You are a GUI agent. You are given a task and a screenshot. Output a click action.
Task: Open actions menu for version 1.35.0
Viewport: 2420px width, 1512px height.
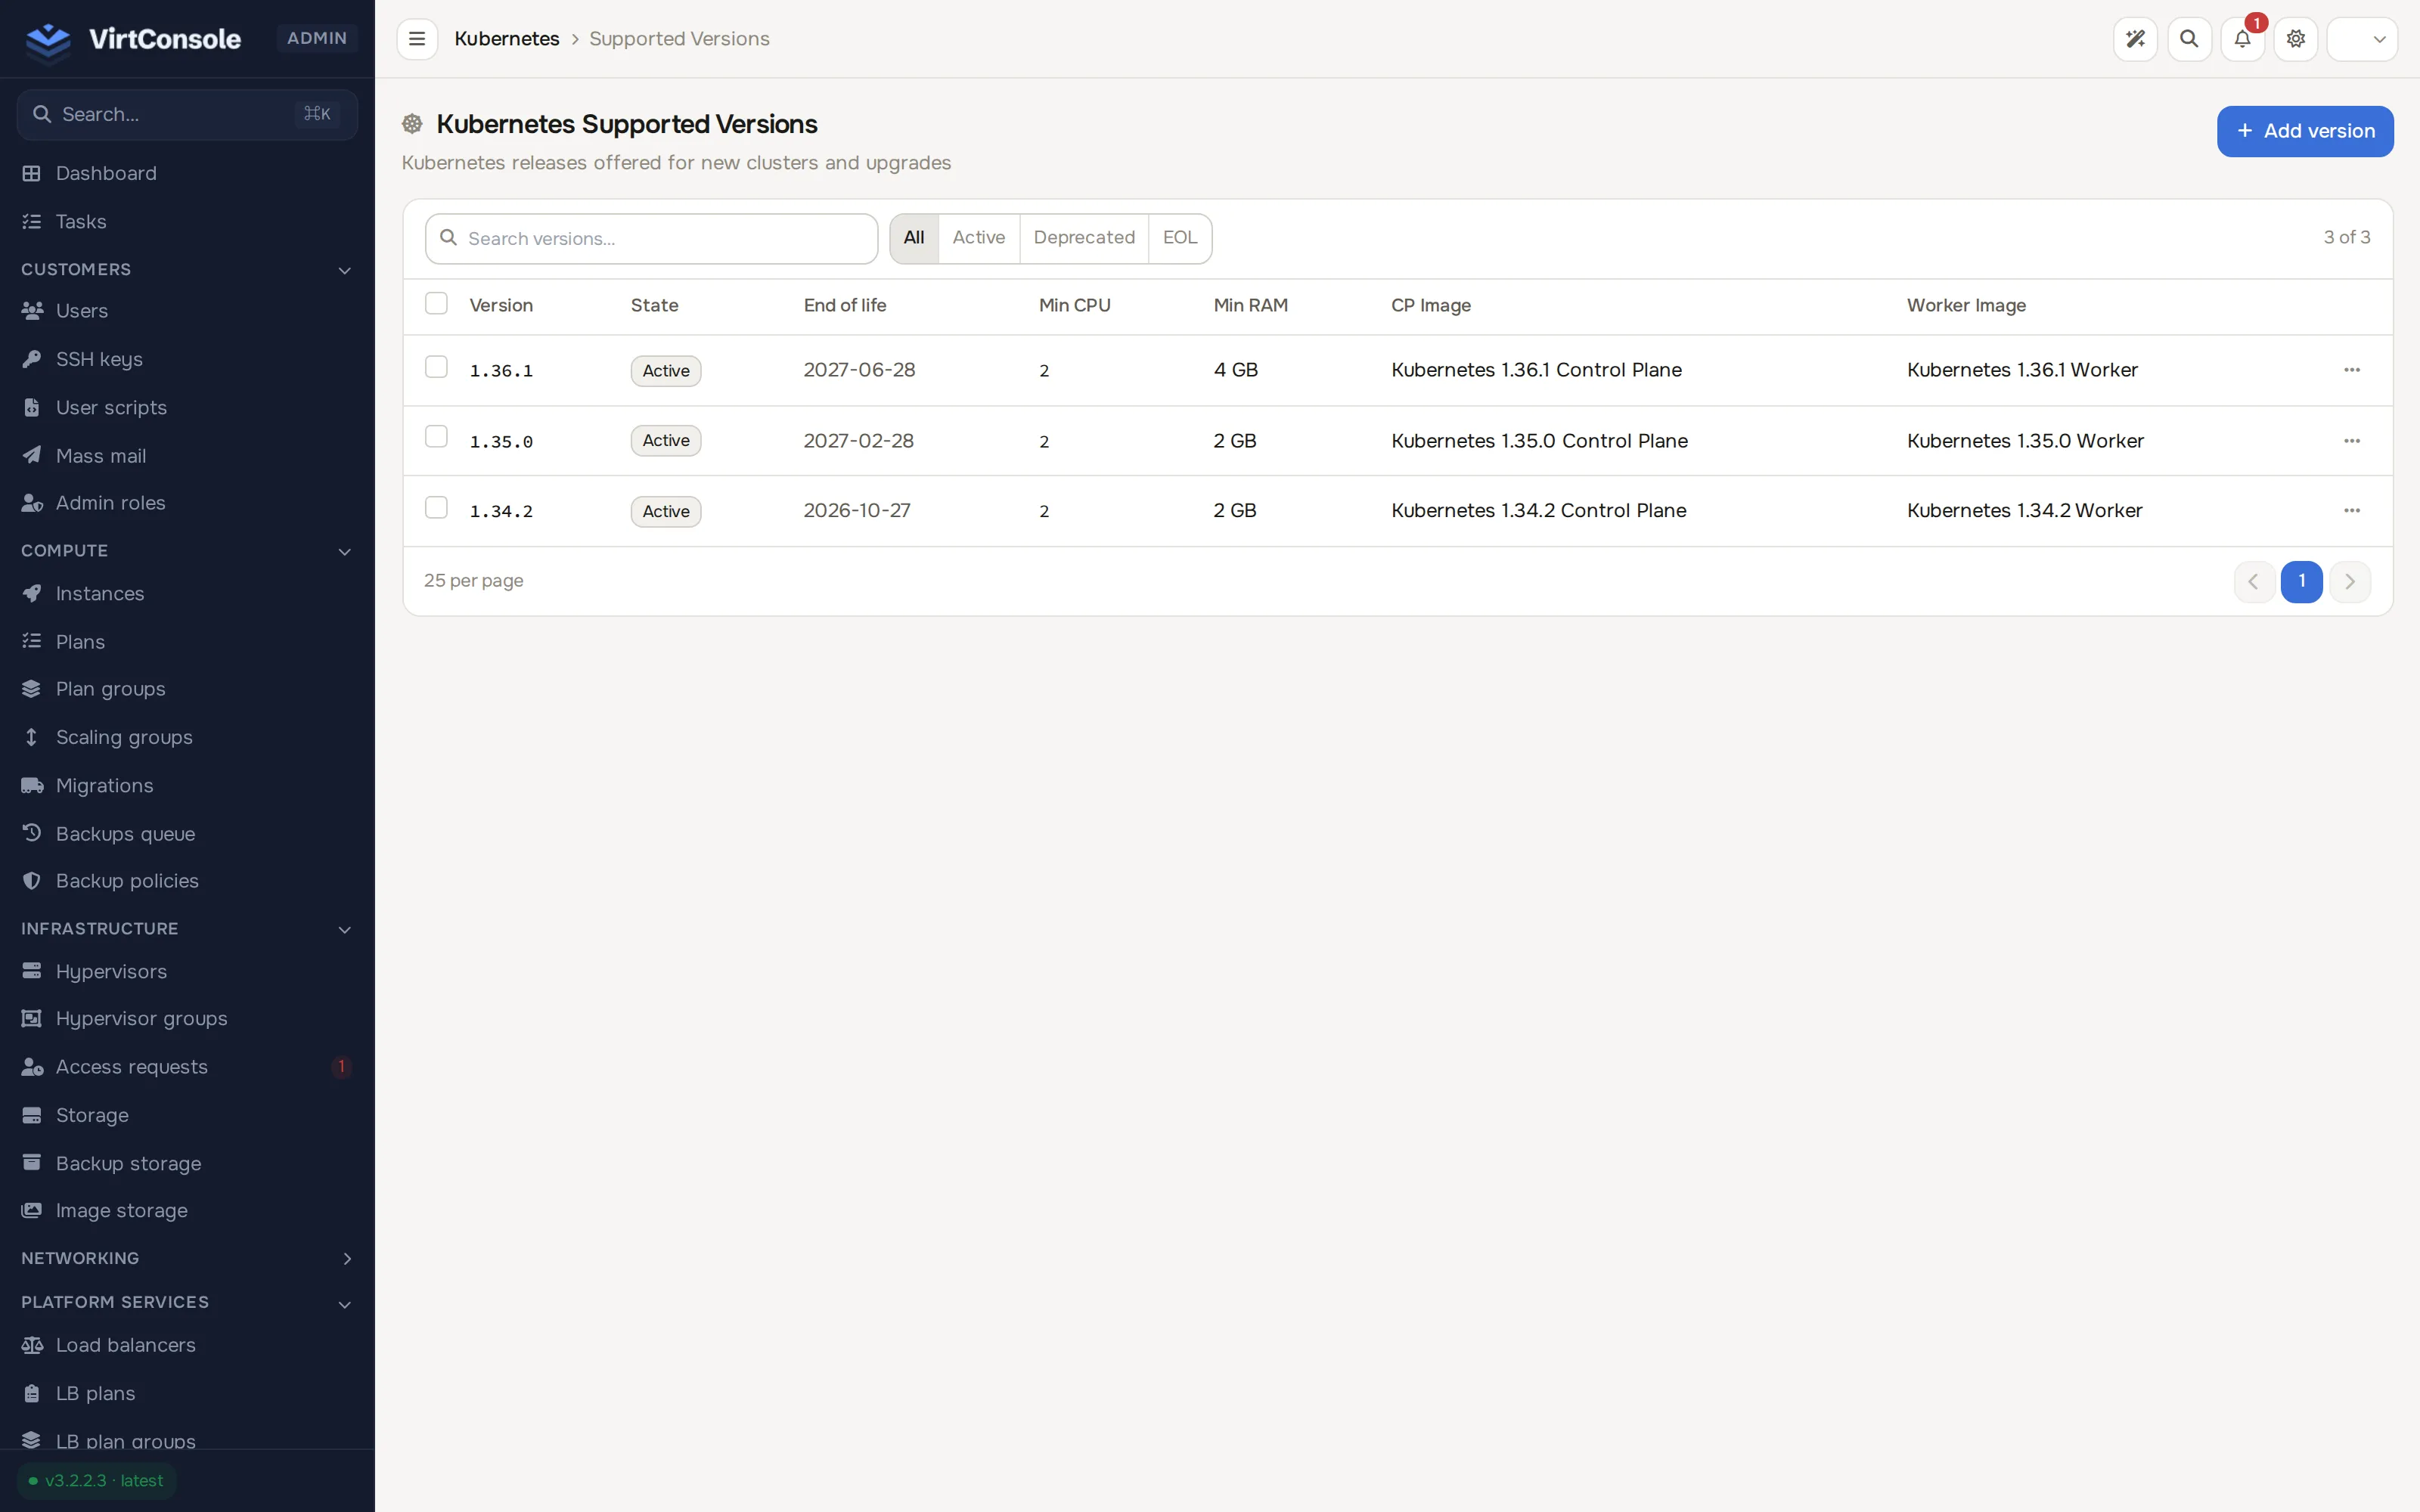pos(2352,441)
